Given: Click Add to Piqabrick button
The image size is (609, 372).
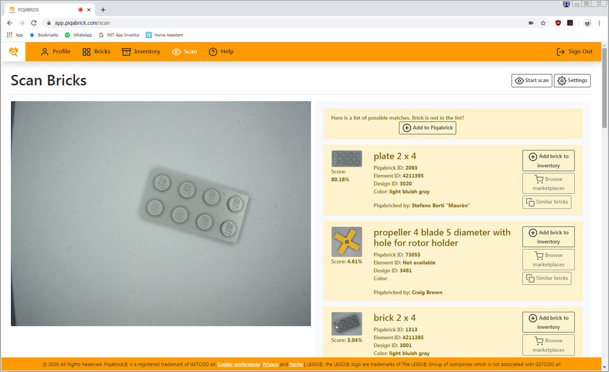Looking at the screenshot, I should coord(428,128).
